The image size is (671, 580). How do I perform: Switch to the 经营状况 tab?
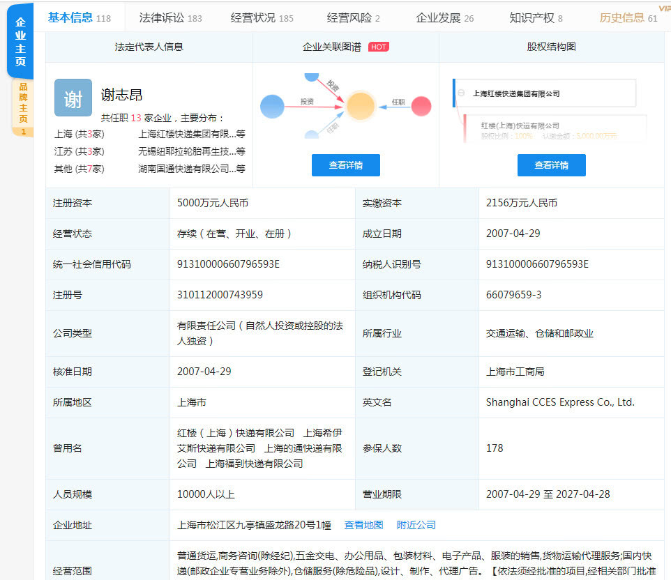(262, 18)
